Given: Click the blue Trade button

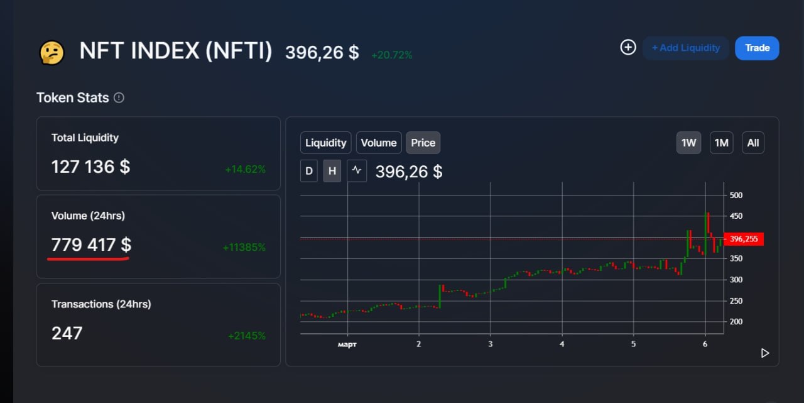Looking at the screenshot, I should (757, 48).
